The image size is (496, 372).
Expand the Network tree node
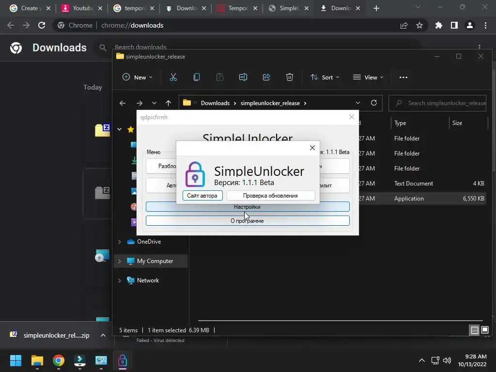point(120,280)
